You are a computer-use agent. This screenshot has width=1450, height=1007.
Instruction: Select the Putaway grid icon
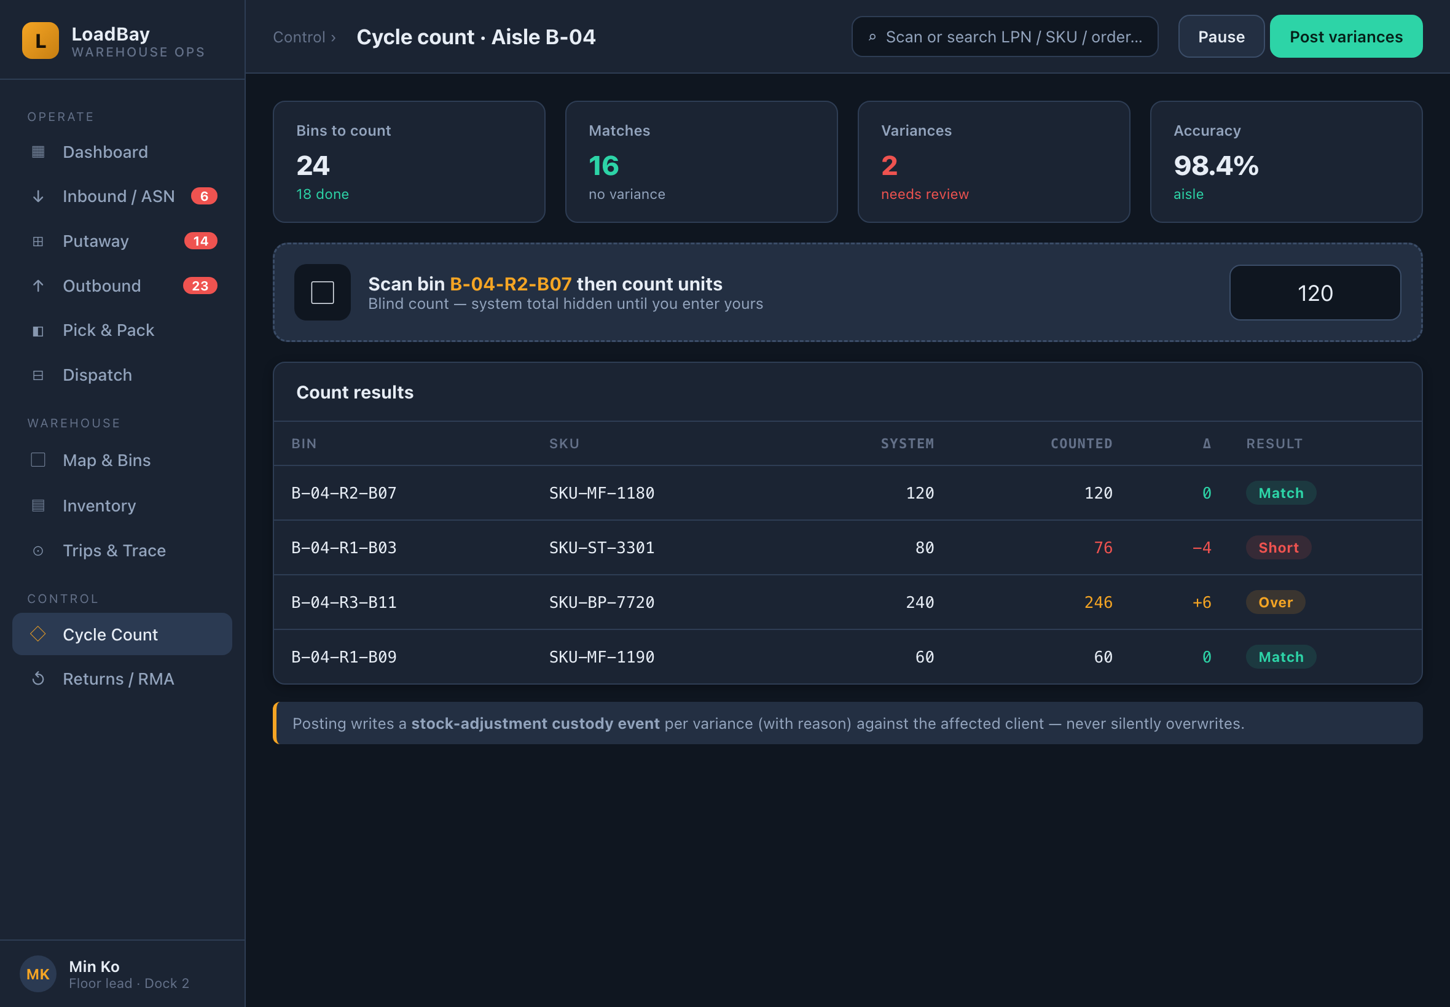[38, 241]
